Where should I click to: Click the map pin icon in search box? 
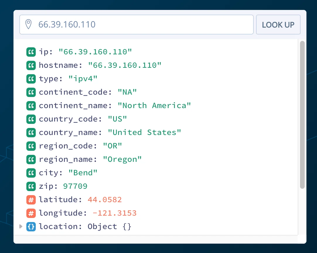tap(28, 24)
